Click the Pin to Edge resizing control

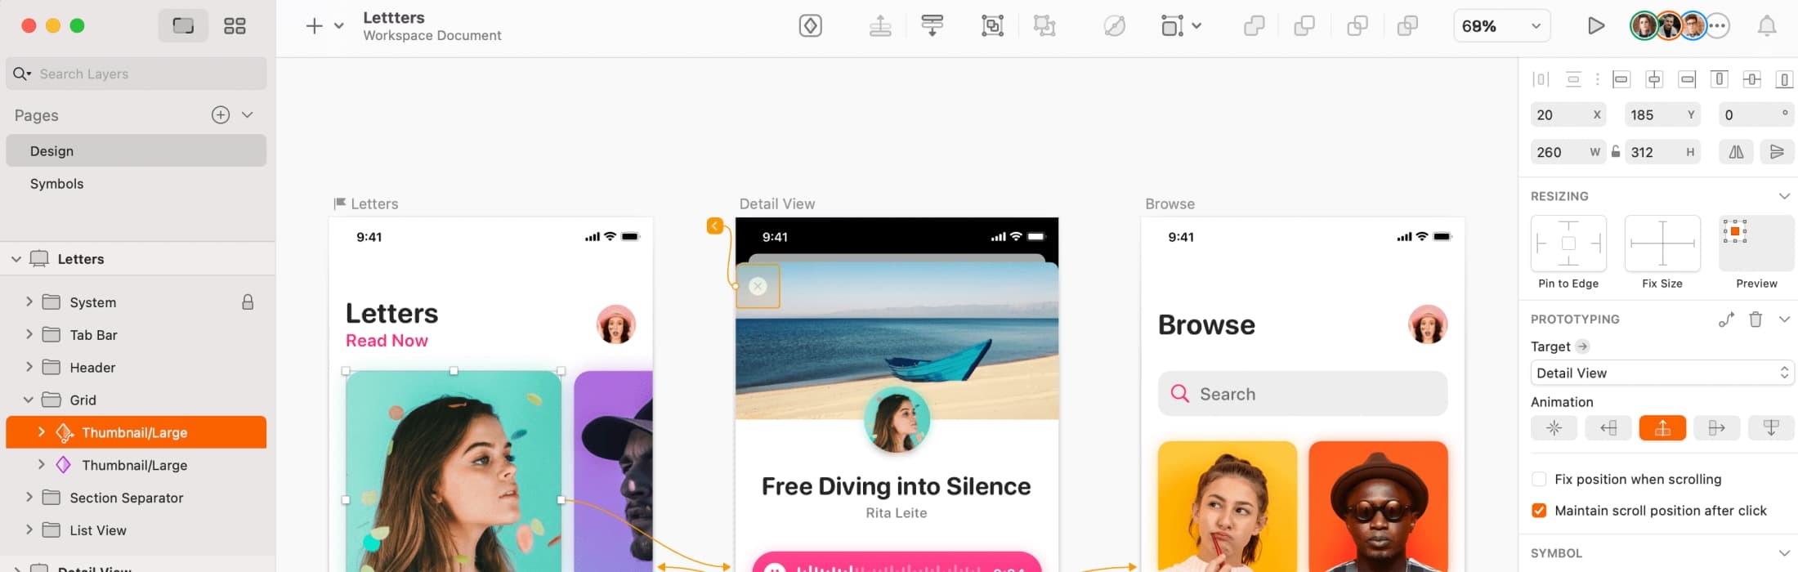point(1568,244)
